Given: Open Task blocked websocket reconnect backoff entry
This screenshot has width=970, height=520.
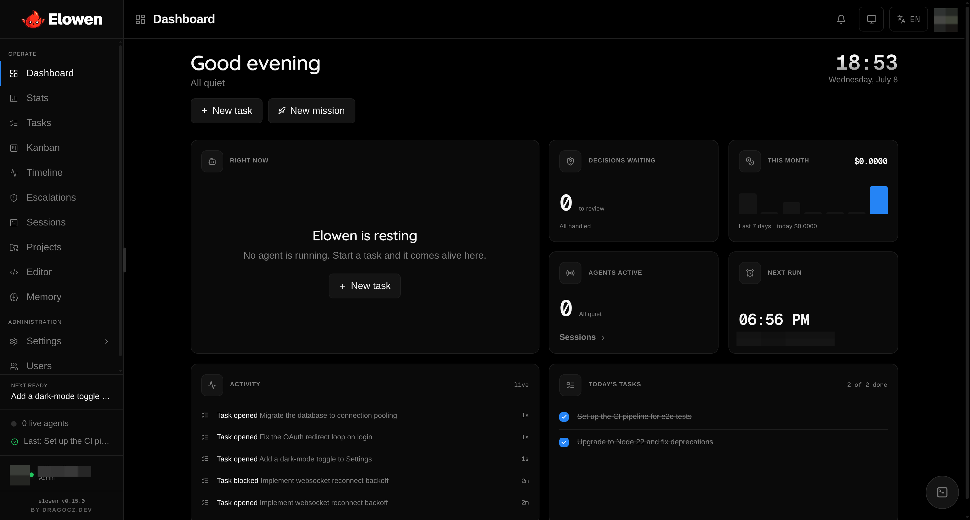Looking at the screenshot, I should 365,481.
